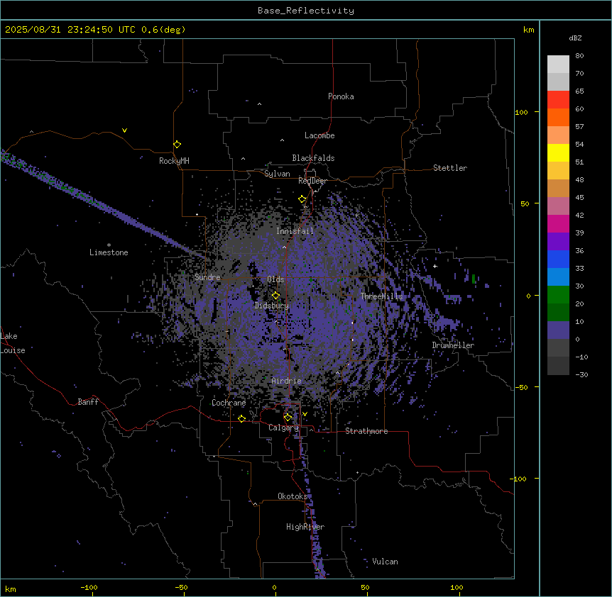Click the Sylvan label

click(277, 174)
